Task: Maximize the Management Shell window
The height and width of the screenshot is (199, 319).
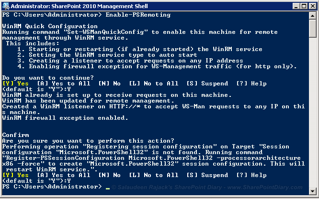Action: coord(304,6)
